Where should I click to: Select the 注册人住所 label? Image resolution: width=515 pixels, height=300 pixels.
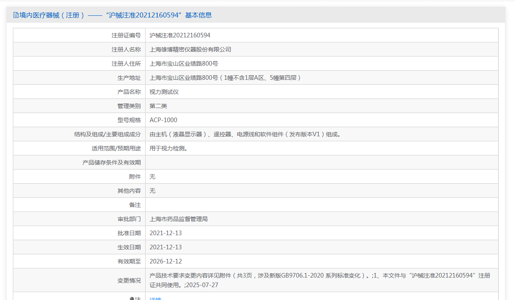pyautogui.click(x=126, y=64)
